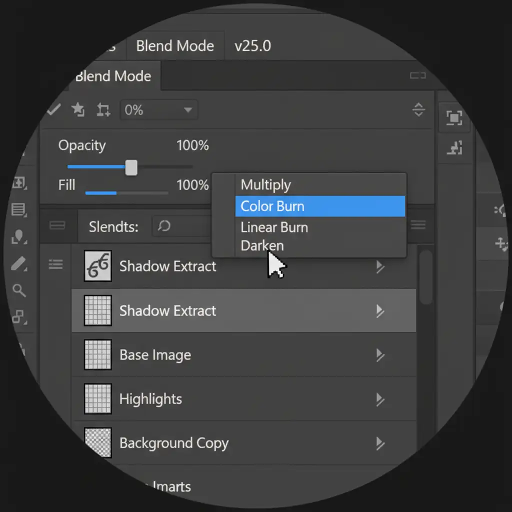The width and height of the screenshot is (512, 512).
Task: Expand the Highlights layer arrow
Action: [x=380, y=399]
